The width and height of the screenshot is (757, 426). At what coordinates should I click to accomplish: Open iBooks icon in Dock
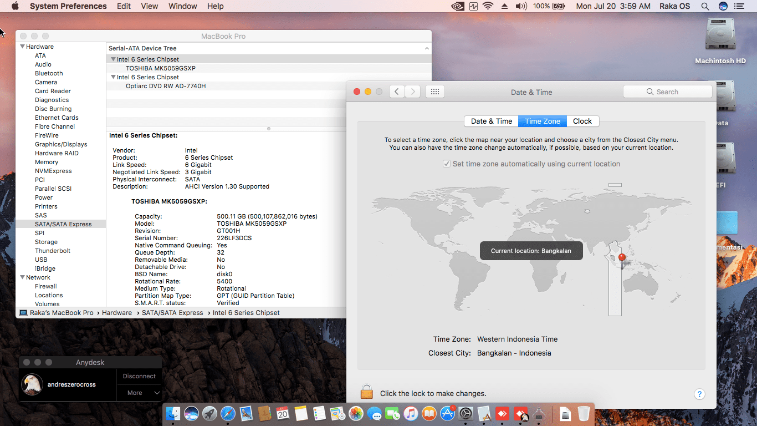429,413
